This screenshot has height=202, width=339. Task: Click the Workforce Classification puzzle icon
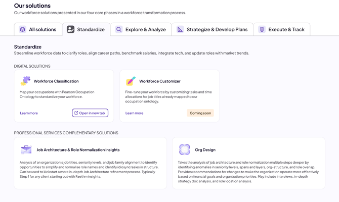pos(25,81)
